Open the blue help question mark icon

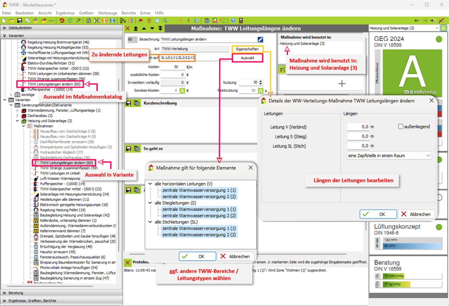tap(233, 21)
